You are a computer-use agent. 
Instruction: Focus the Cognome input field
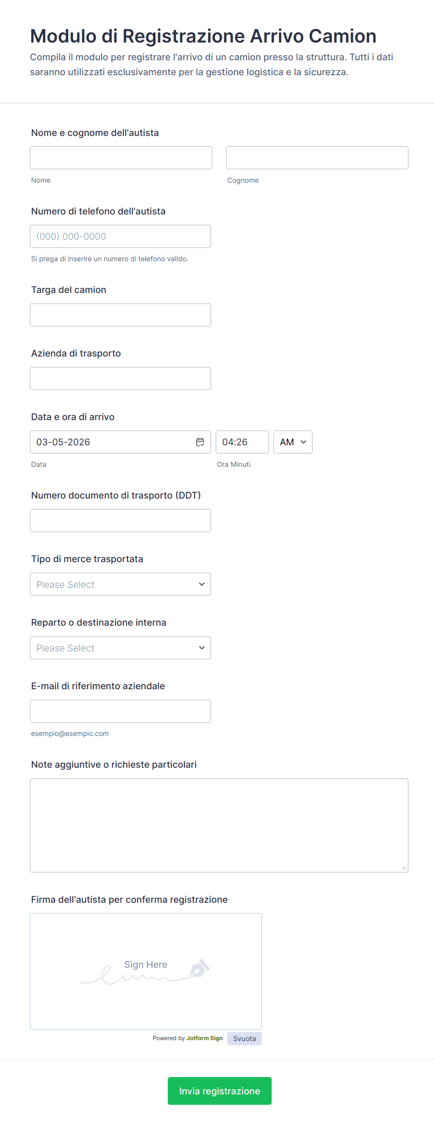coord(317,157)
